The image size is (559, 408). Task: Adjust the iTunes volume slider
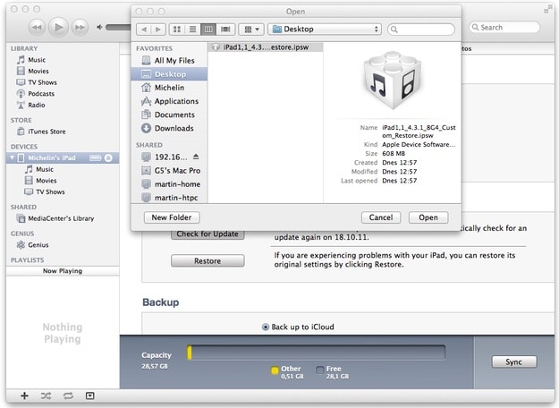coord(118,27)
